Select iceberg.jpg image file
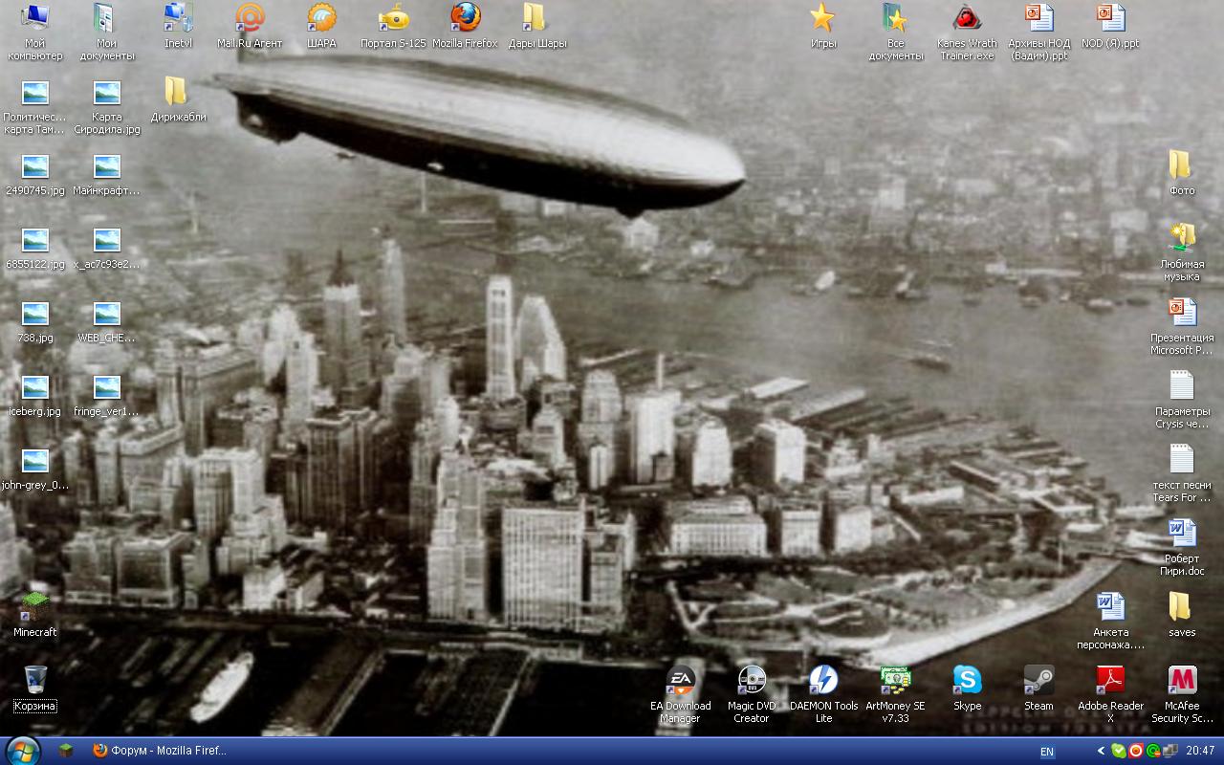 35,388
